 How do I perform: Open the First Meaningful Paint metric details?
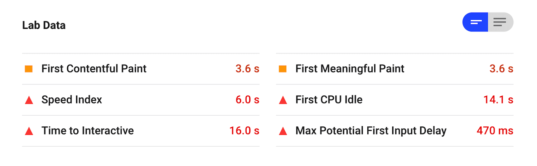coord(350,69)
